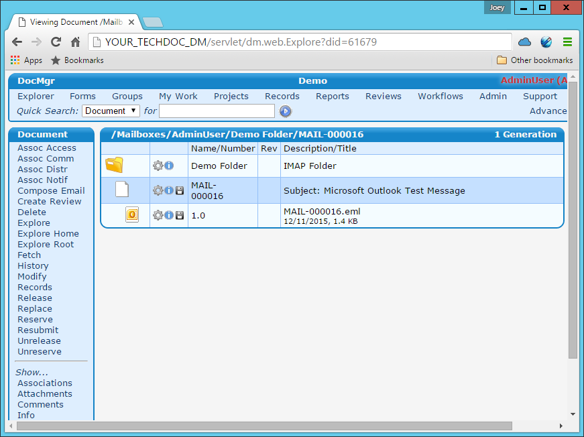Click Modify in Document sidebar
Viewport: 584px width, 437px height.
[32, 277]
